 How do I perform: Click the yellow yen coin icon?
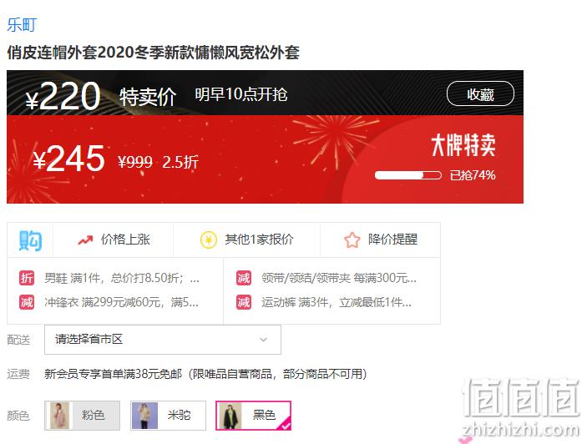(209, 240)
